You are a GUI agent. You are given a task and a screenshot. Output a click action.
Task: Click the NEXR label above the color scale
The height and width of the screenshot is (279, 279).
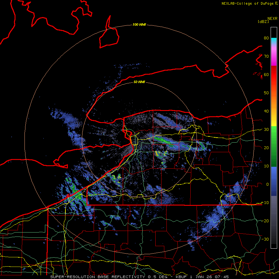pos(272,19)
